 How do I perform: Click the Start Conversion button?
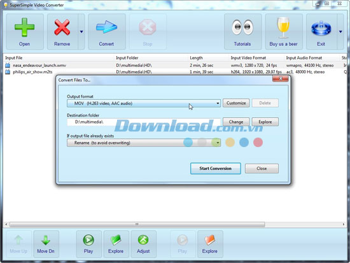click(x=215, y=169)
